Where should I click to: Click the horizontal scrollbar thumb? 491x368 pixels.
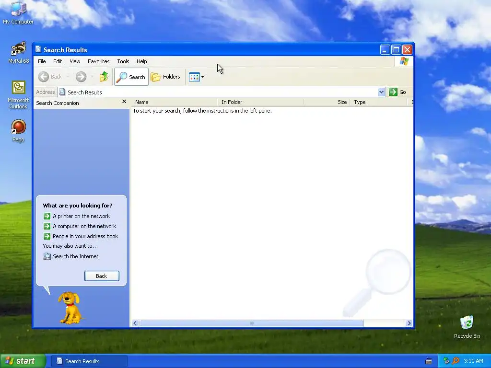pyautogui.click(x=251, y=323)
